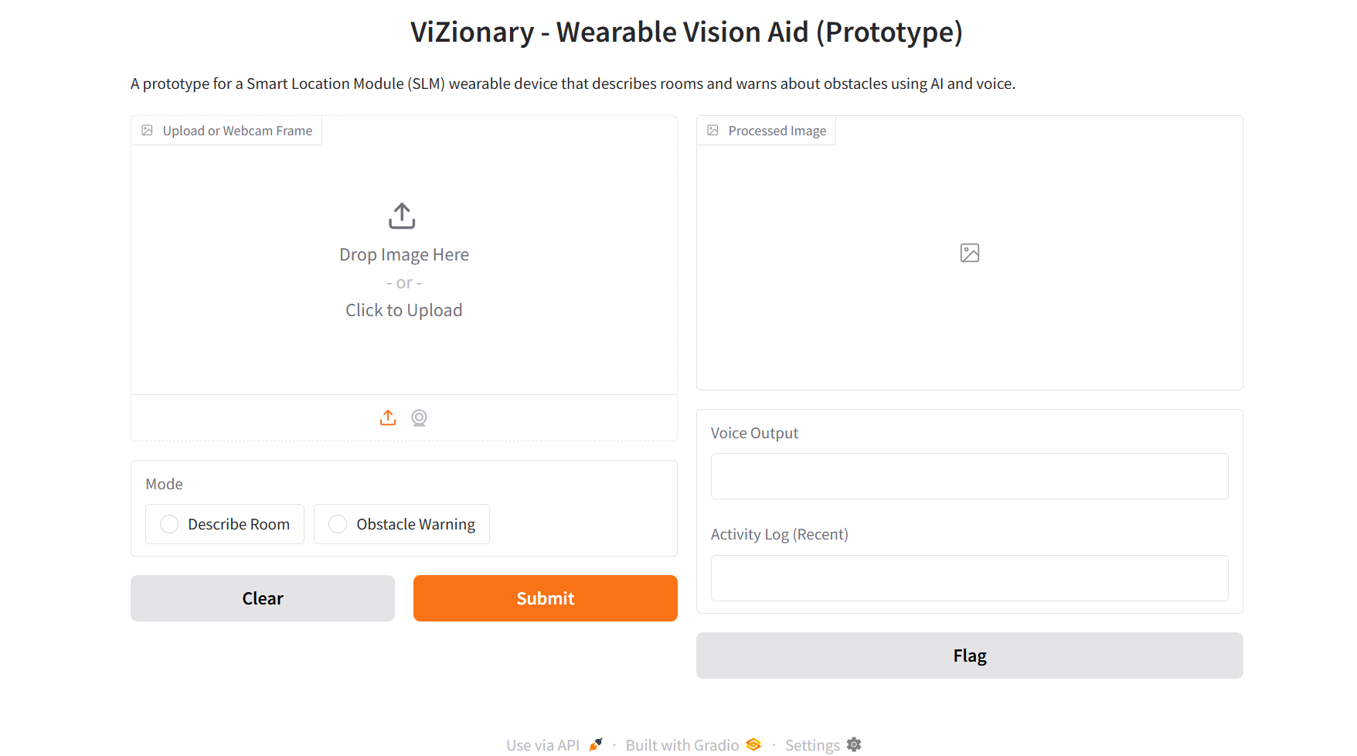Screen dimensions: 1357x756
Task: Click the Gradio logo icon
Action: click(753, 744)
